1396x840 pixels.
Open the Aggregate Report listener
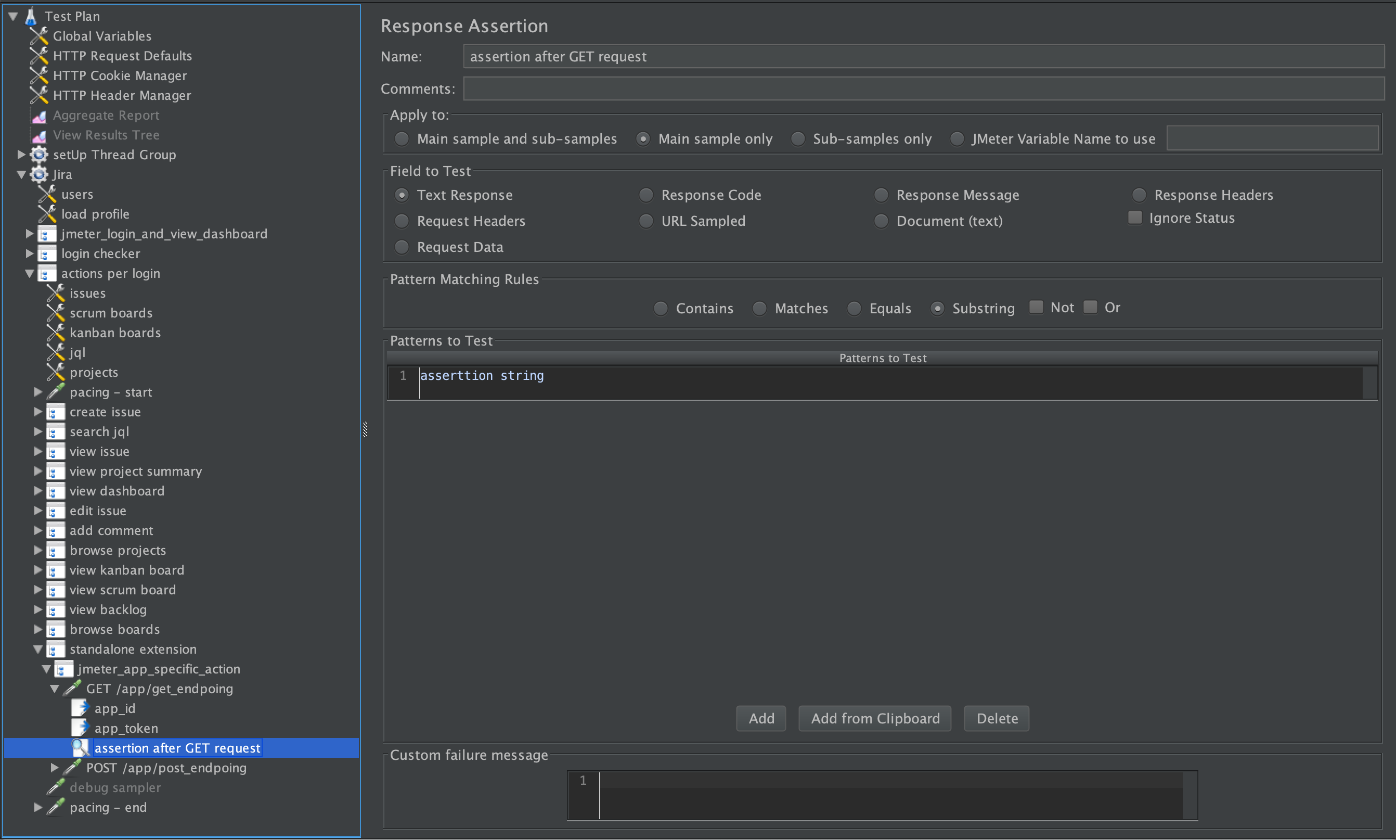pos(38,115)
